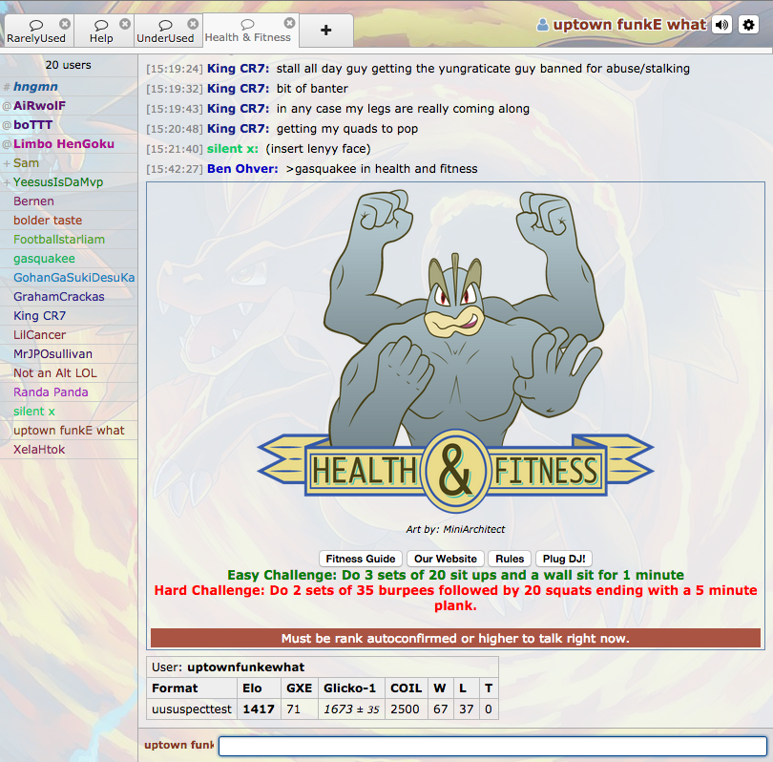The width and height of the screenshot is (773, 762).
Task: Open the room Rules button
Action: 510,559
